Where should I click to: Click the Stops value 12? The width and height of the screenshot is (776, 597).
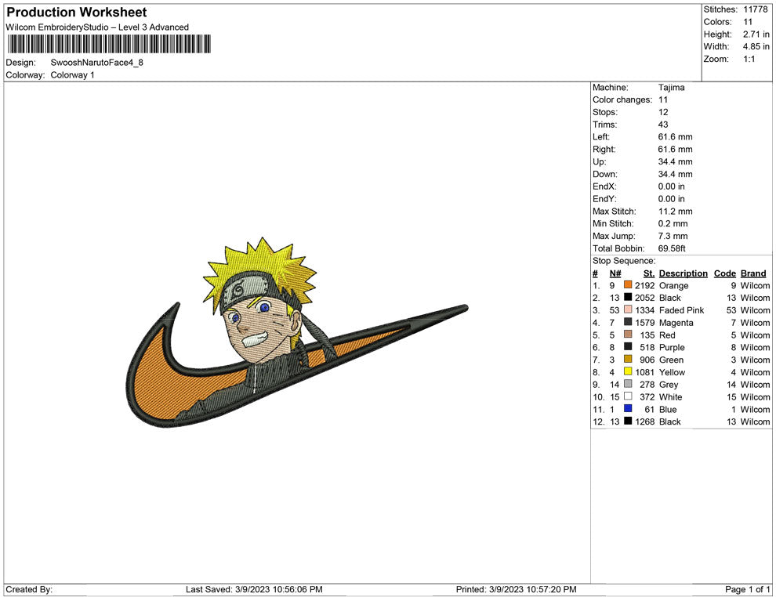click(663, 112)
